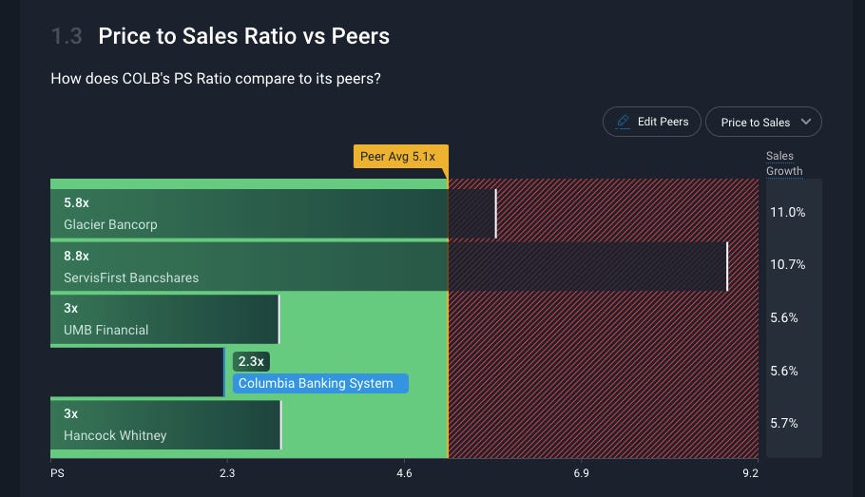
Task: Click the Glacier Bancorp bar
Action: [x=274, y=214]
